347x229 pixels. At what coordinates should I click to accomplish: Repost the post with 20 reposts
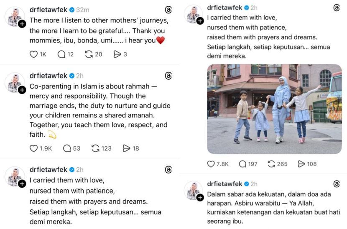point(89,54)
